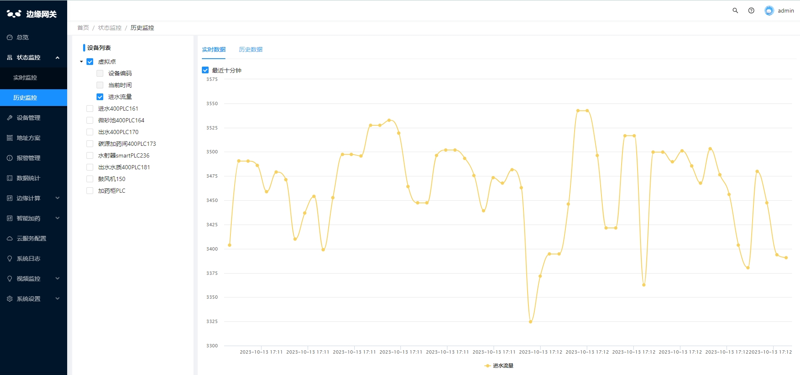800x375 pixels.
Task: Expand the 智能加药 menu chevron
Action: coord(58,218)
